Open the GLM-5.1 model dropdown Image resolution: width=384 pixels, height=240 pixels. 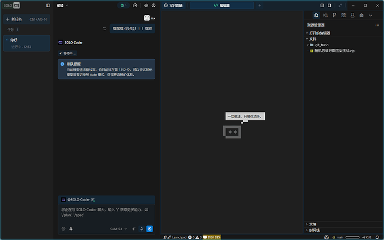tap(119, 229)
